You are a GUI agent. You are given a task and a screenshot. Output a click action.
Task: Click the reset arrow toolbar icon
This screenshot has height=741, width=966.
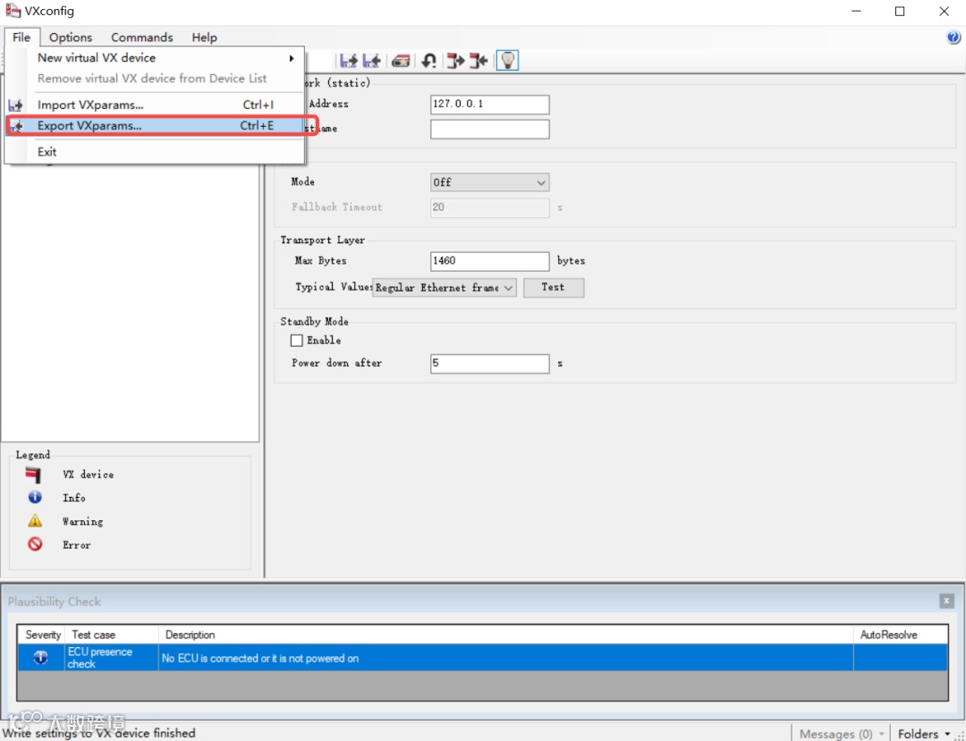click(x=428, y=60)
